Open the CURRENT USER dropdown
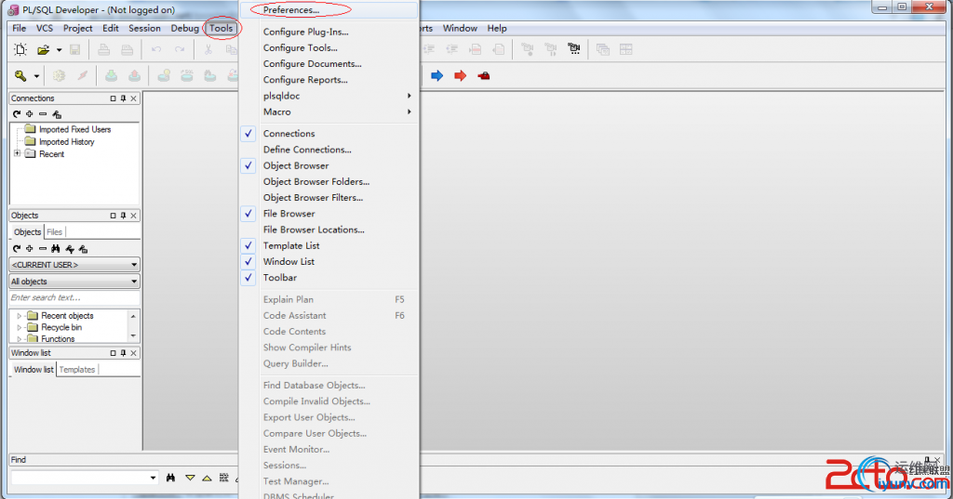This screenshot has height=499, width=953. (x=134, y=265)
